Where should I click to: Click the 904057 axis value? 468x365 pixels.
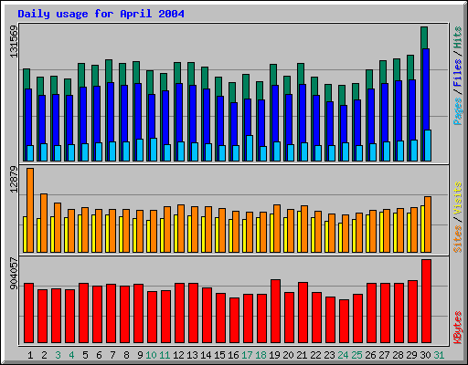click(x=14, y=274)
